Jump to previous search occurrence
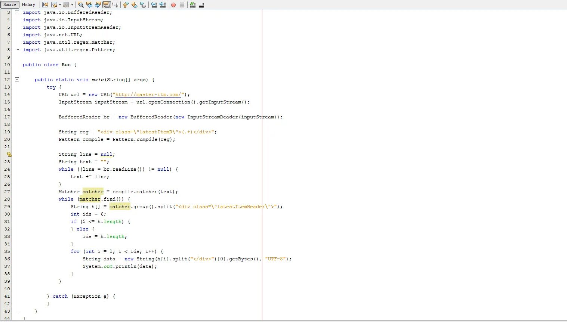567x322 pixels. (89, 5)
